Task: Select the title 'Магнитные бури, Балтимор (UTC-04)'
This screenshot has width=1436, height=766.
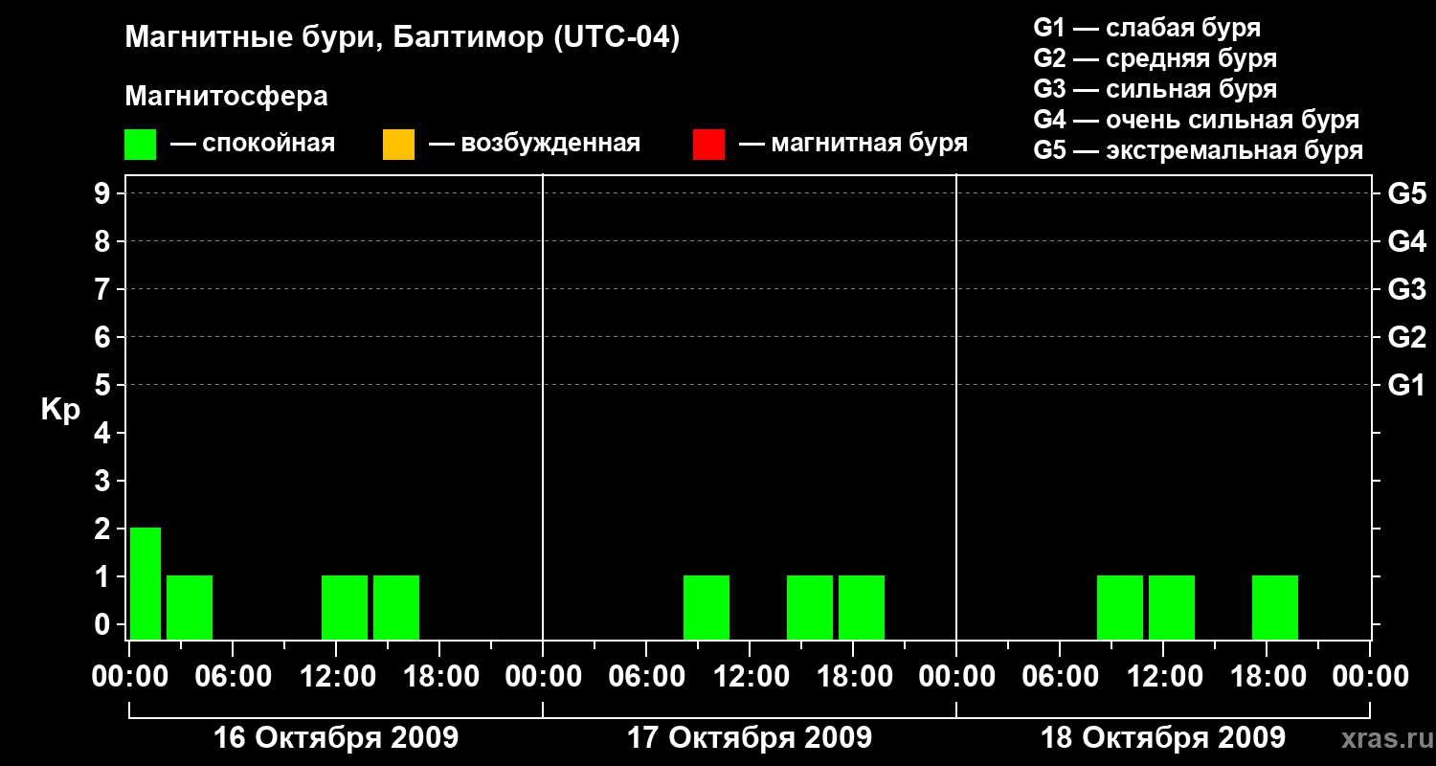Action: pyautogui.click(x=402, y=39)
